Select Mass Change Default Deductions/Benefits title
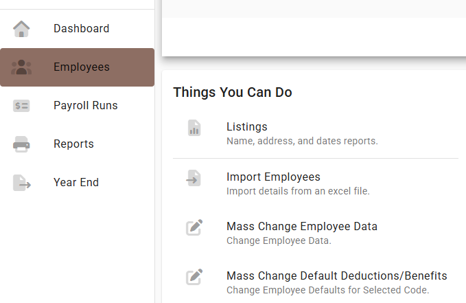Viewport: 466px width, 303px height. point(336,276)
